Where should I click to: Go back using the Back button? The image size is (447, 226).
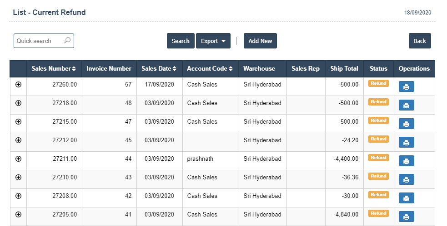(x=419, y=41)
